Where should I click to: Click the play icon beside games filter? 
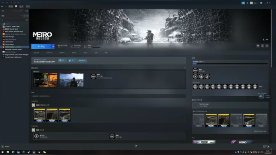27,16
